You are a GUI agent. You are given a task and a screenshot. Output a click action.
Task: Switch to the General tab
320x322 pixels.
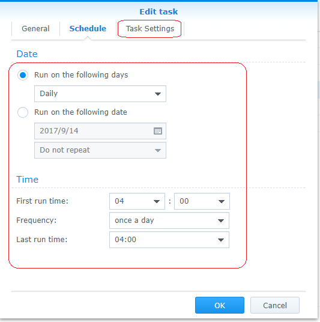point(35,29)
